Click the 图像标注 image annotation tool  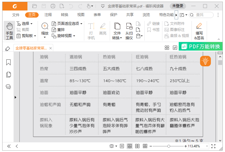(x=175, y=30)
